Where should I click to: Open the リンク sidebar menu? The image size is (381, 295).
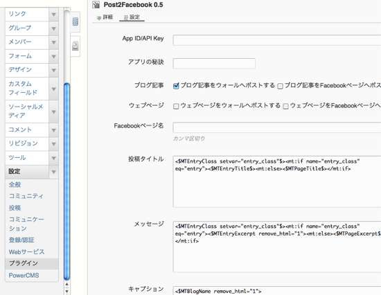coord(27,15)
